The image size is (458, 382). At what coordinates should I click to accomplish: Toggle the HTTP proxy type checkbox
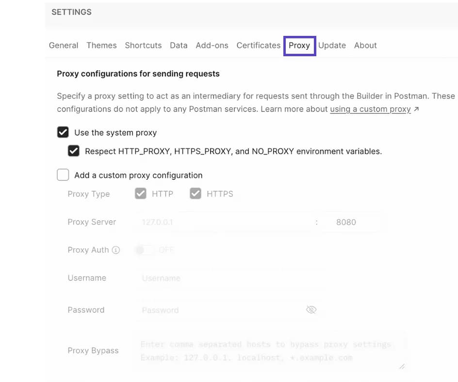pyautogui.click(x=141, y=194)
